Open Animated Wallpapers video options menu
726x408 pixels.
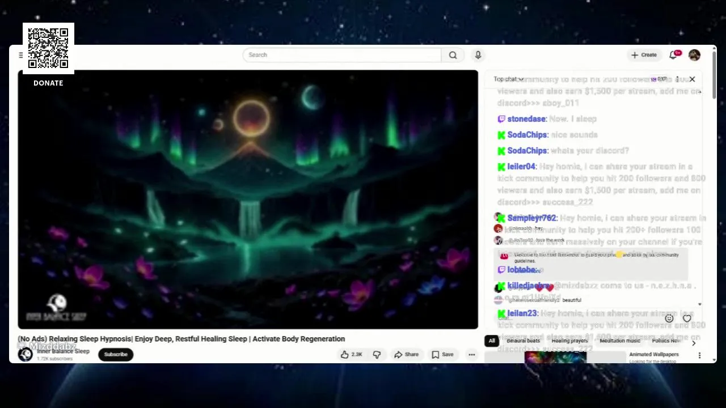[699, 355]
